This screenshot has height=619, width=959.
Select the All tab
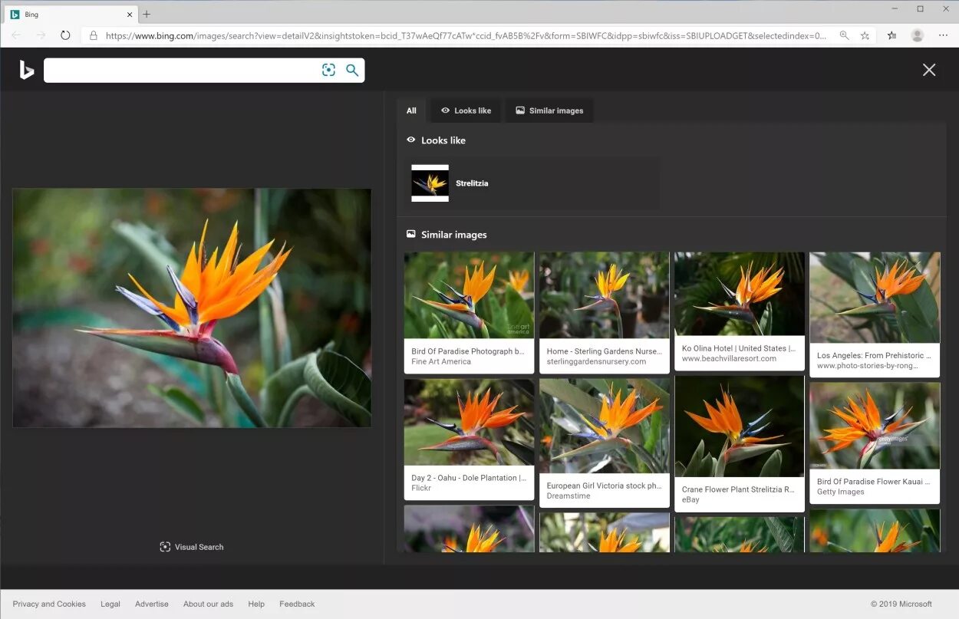click(411, 110)
